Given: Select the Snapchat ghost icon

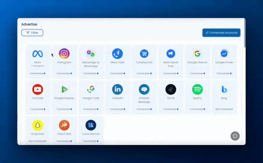Looking at the screenshot, I should [37, 125].
